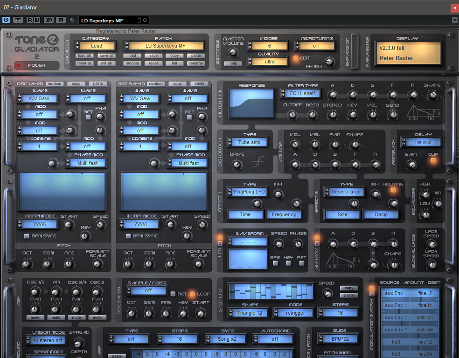The height and width of the screenshot is (358, 459).
Task: Toggle RET checkbox in OSC 1A-2D
Action: (88, 117)
